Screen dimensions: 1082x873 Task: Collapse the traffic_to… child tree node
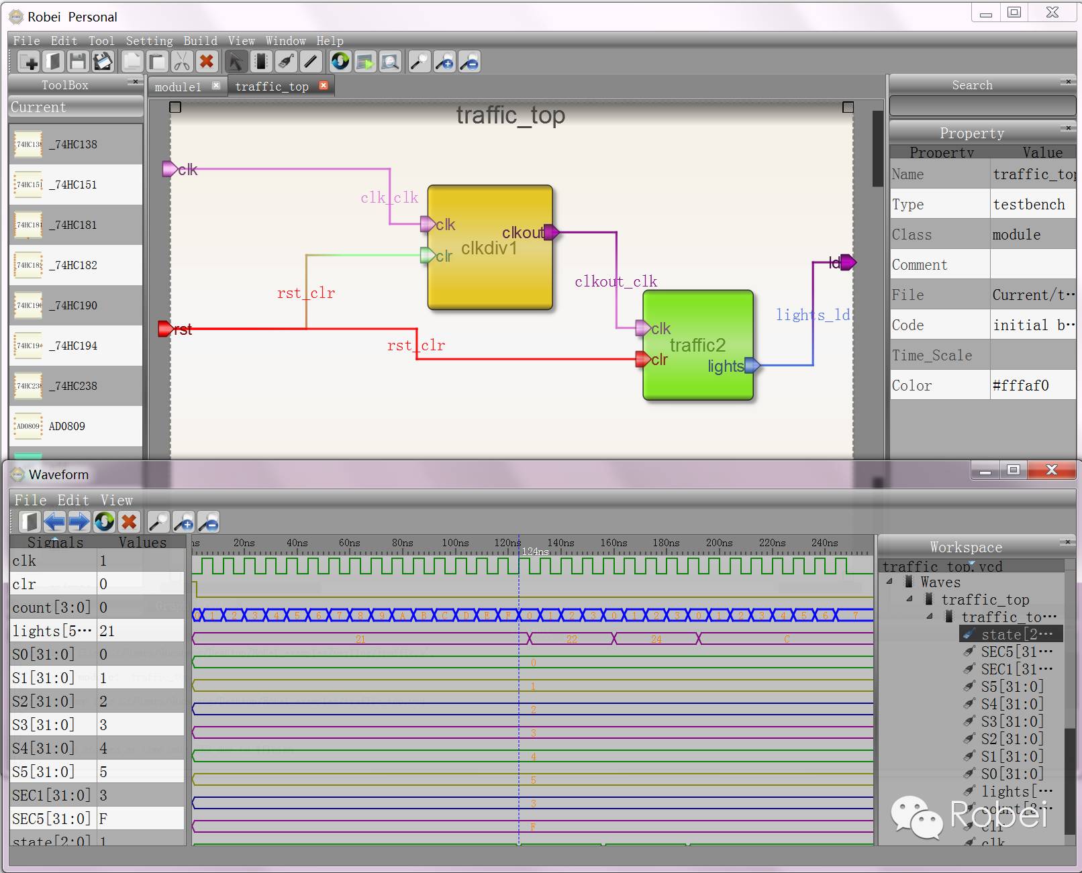click(930, 617)
